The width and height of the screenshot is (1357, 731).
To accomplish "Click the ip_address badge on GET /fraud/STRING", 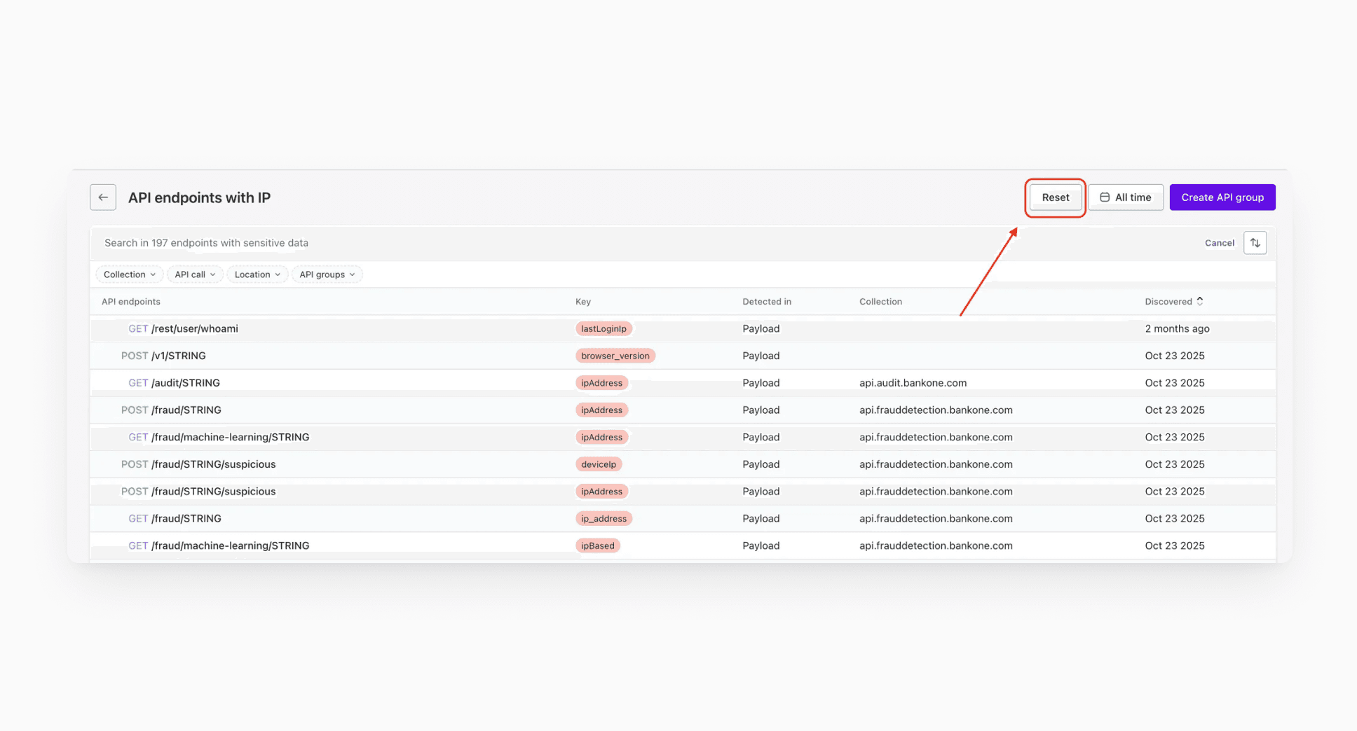I will click(604, 518).
